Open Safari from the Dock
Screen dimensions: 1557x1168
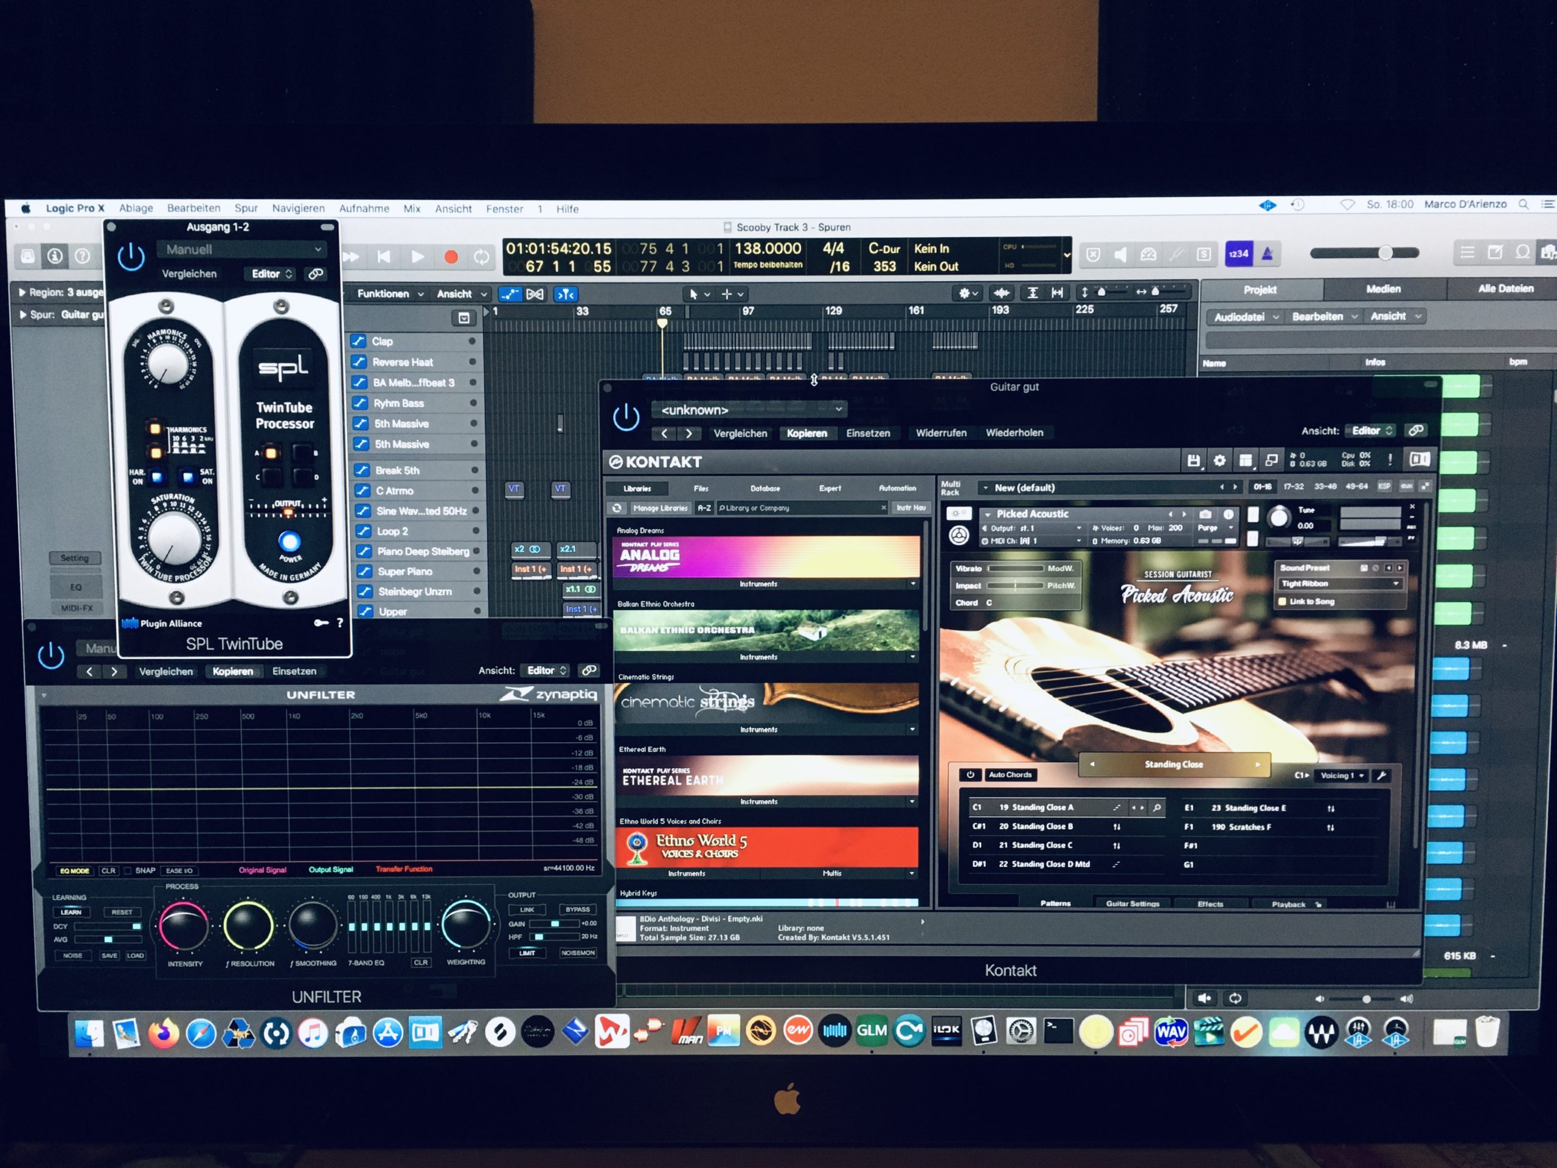click(201, 1034)
